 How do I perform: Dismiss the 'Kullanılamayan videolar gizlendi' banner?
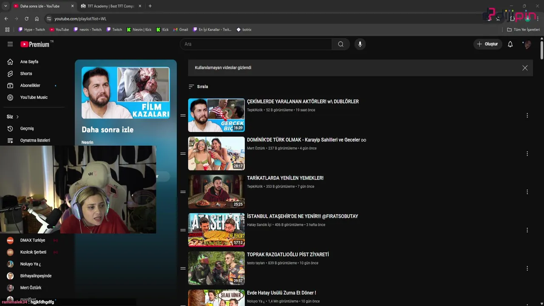click(525, 68)
